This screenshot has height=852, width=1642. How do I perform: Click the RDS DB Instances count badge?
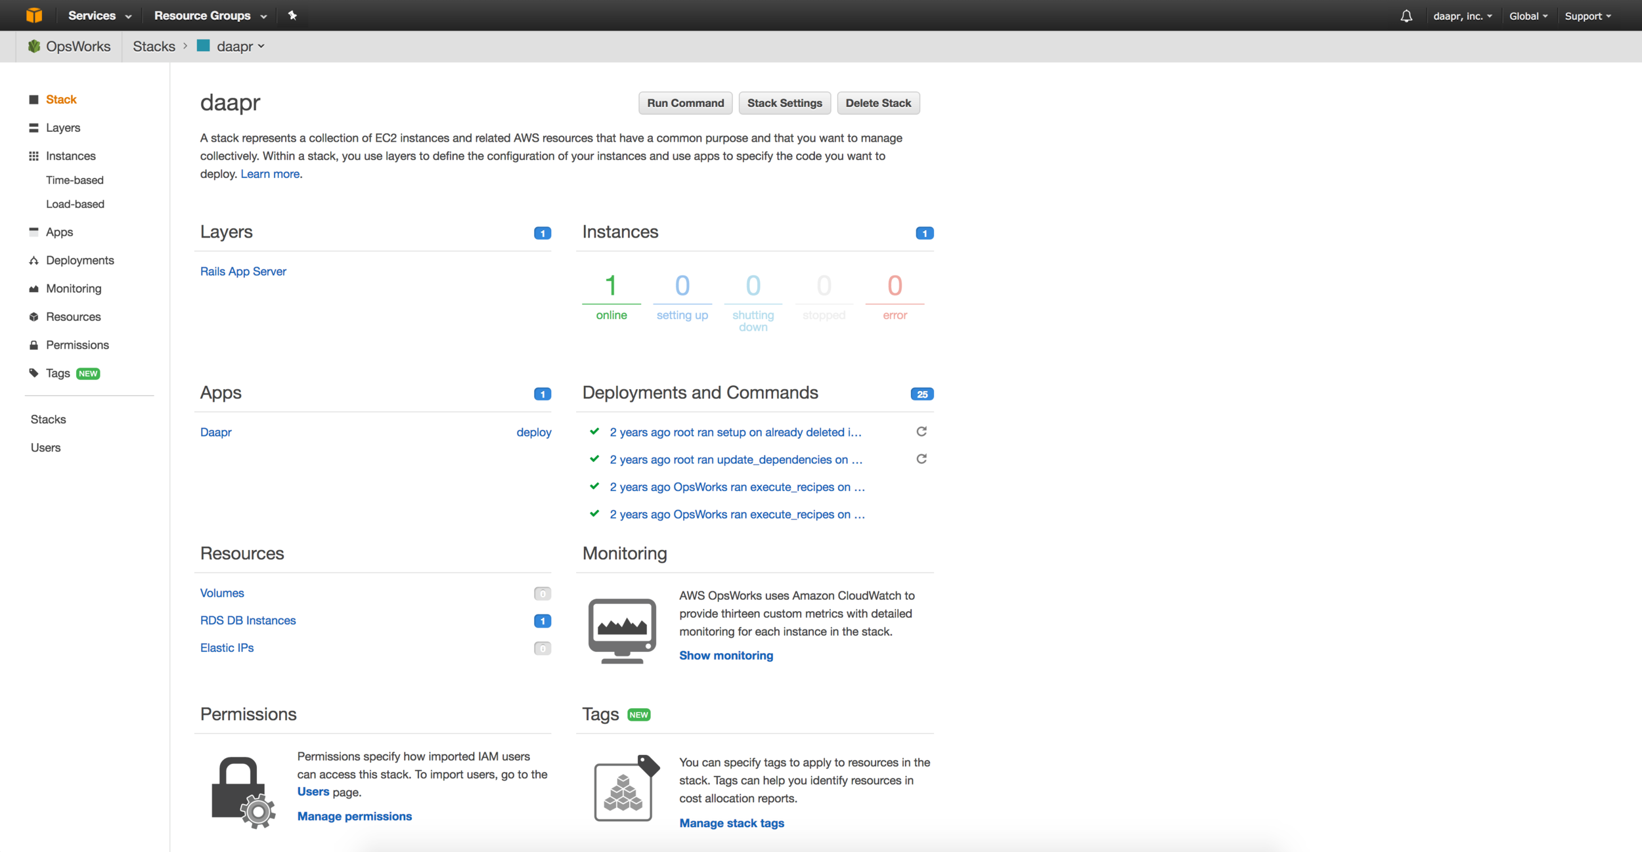point(543,621)
